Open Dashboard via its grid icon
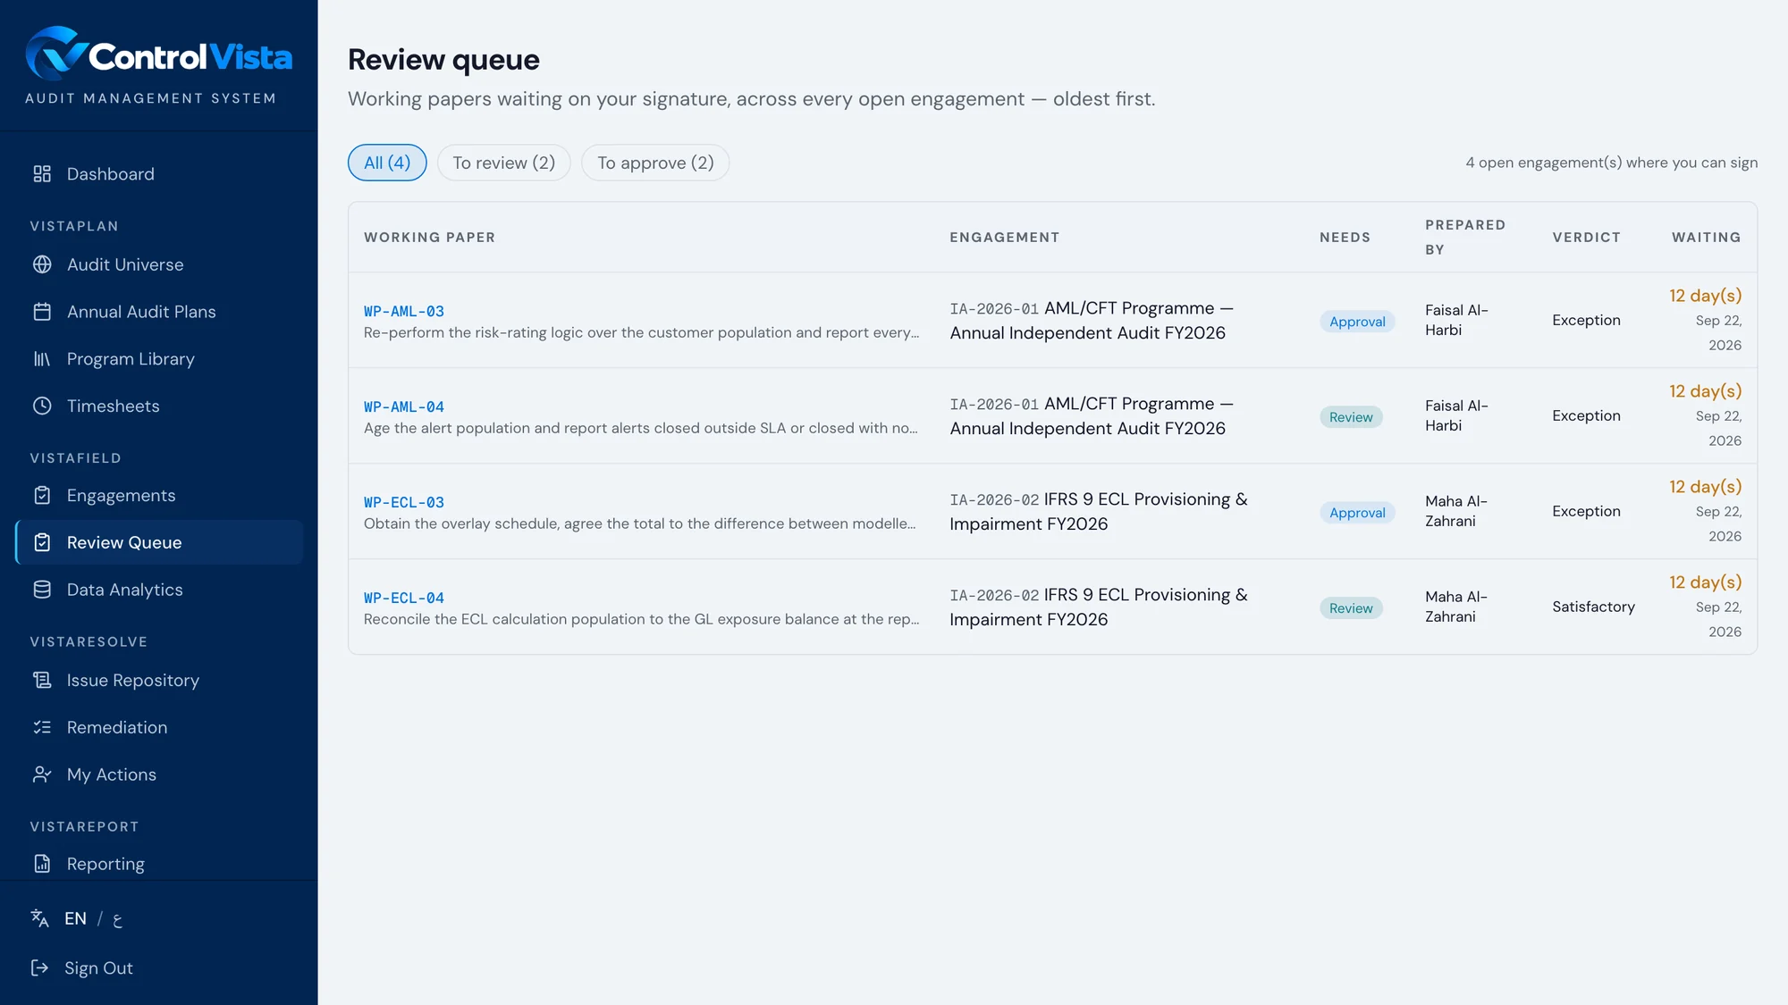The image size is (1788, 1005). [x=42, y=174]
